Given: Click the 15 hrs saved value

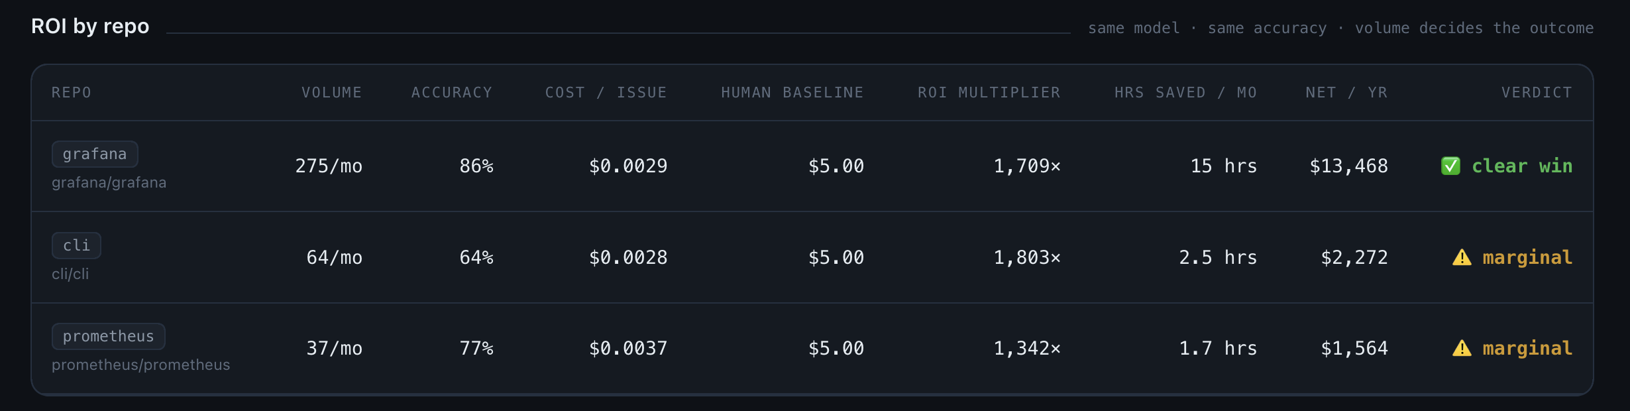Looking at the screenshot, I should click(x=1224, y=166).
